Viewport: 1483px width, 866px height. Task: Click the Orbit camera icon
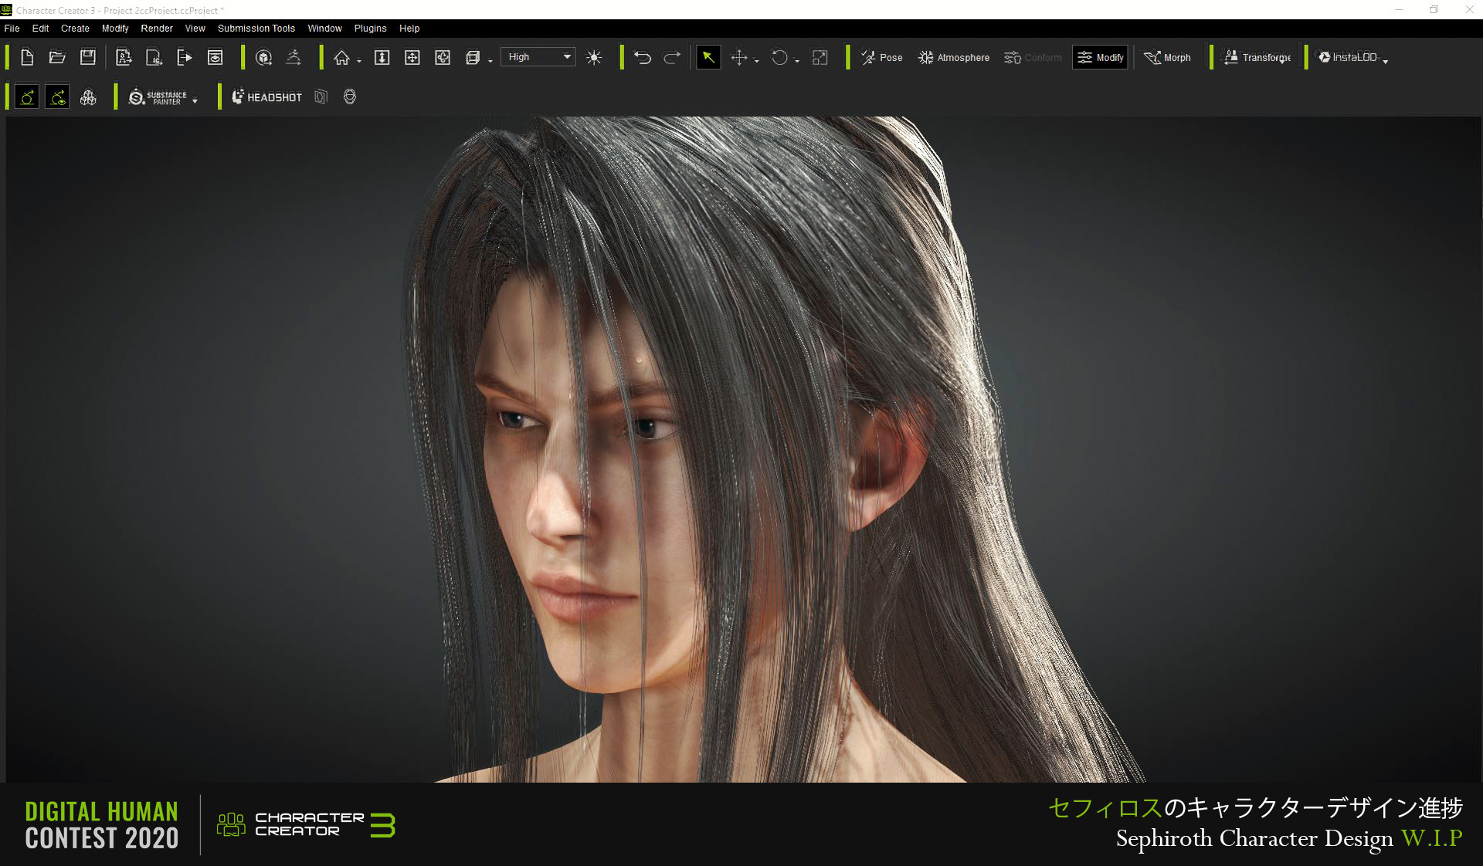pos(443,57)
